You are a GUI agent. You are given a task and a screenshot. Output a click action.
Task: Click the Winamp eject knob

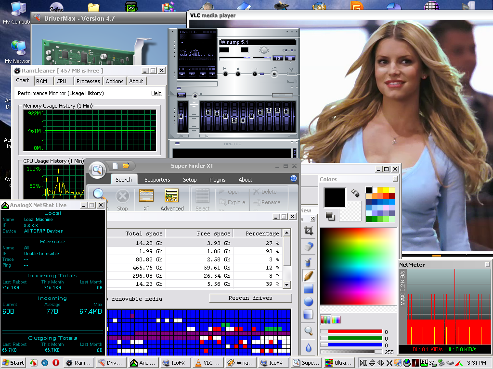tap(238, 74)
